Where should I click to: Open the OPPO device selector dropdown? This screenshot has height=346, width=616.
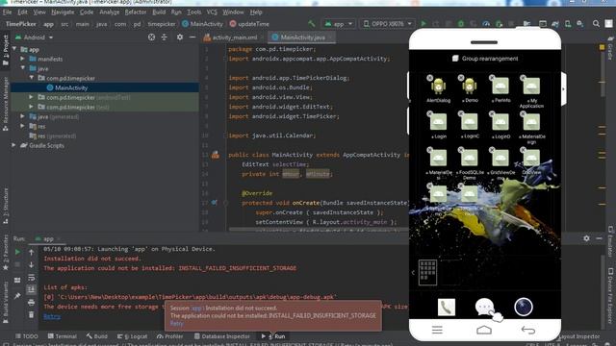click(x=387, y=24)
